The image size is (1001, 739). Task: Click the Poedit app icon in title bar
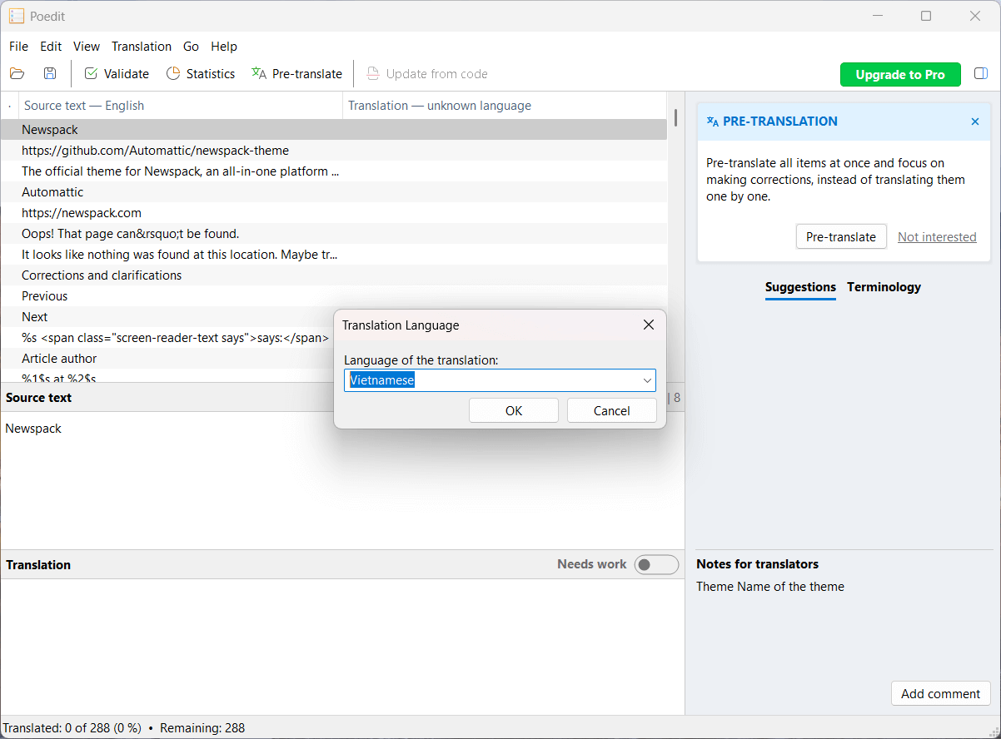[17, 16]
